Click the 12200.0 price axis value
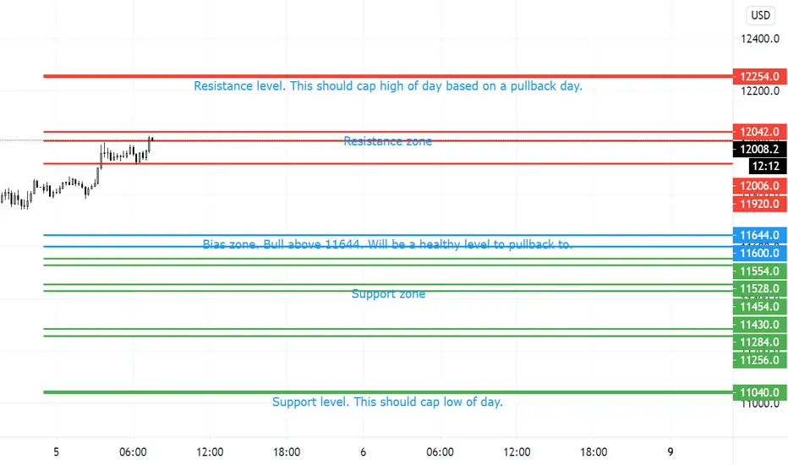Image resolution: width=788 pixels, height=465 pixels. tap(760, 91)
